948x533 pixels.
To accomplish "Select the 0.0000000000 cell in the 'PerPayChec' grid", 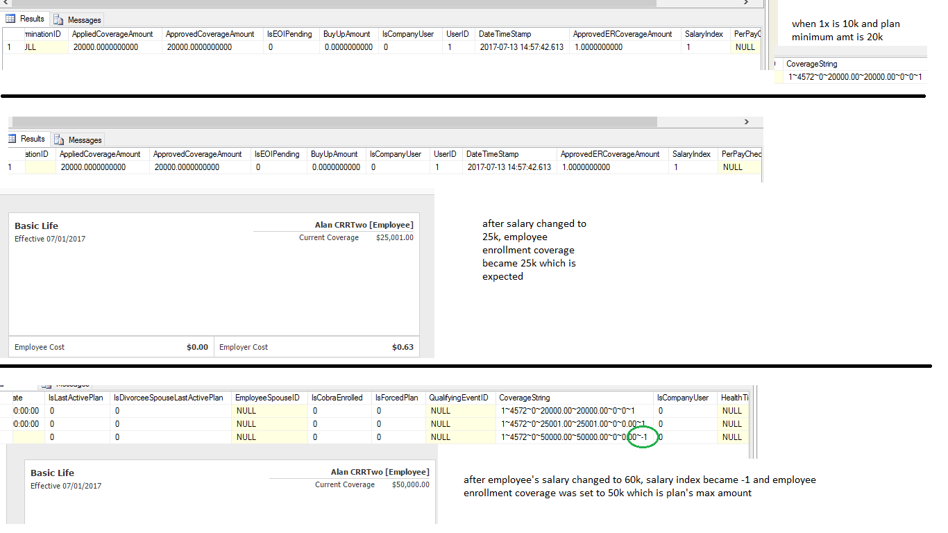I will click(336, 167).
